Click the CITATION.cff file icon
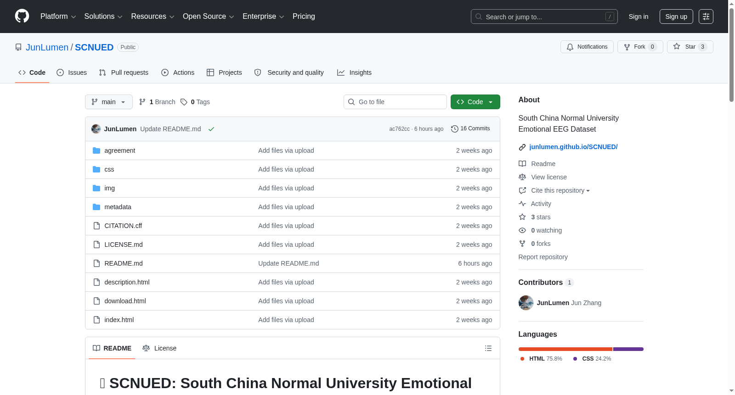The image size is (735, 395). [x=96, y=226]
